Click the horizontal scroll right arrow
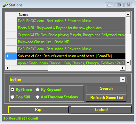 tap(123, 68)
